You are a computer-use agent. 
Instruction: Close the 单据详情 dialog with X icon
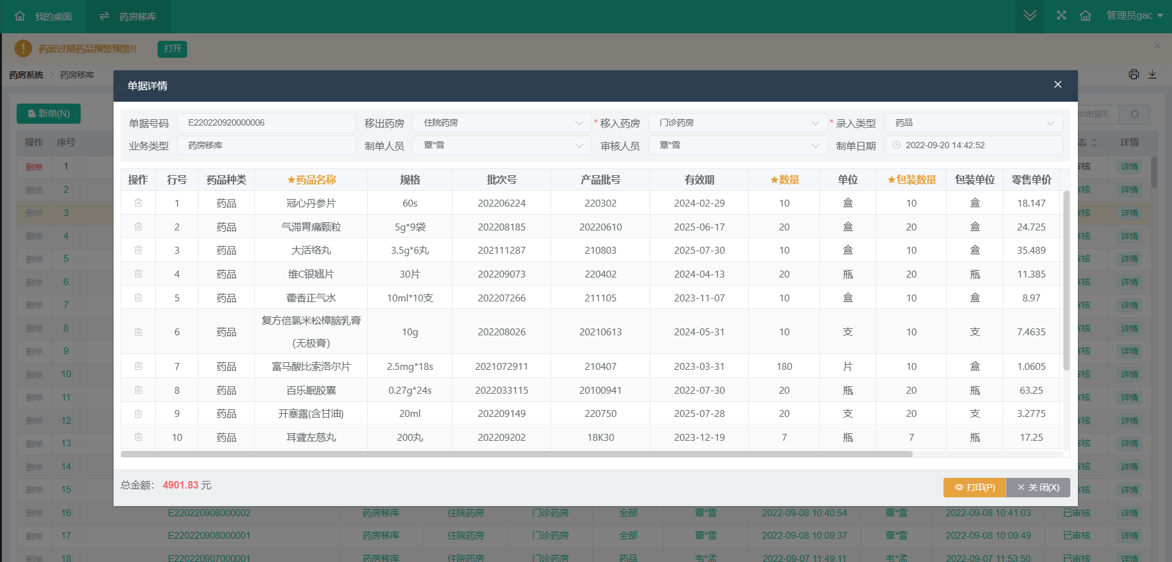1058,85
